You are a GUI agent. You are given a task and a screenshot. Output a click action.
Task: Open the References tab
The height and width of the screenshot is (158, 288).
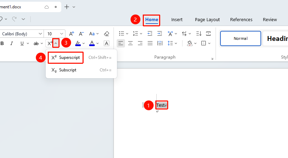[x=241, y=20]
